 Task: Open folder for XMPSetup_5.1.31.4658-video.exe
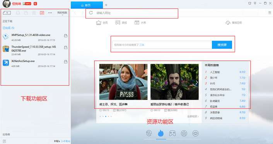coord(66,36)
